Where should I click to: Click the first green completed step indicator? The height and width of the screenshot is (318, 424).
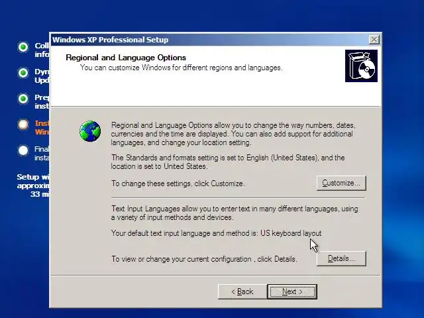[23, 47]
